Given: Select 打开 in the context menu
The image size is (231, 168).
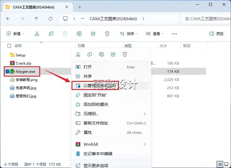Looking at the screenshot, I should [x=111, y=67].
